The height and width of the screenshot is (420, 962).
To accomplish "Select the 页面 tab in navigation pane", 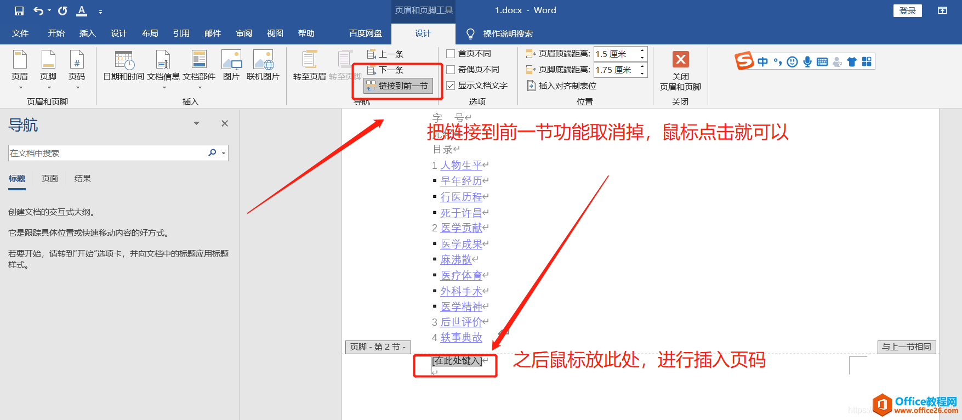I will point(49,179).
